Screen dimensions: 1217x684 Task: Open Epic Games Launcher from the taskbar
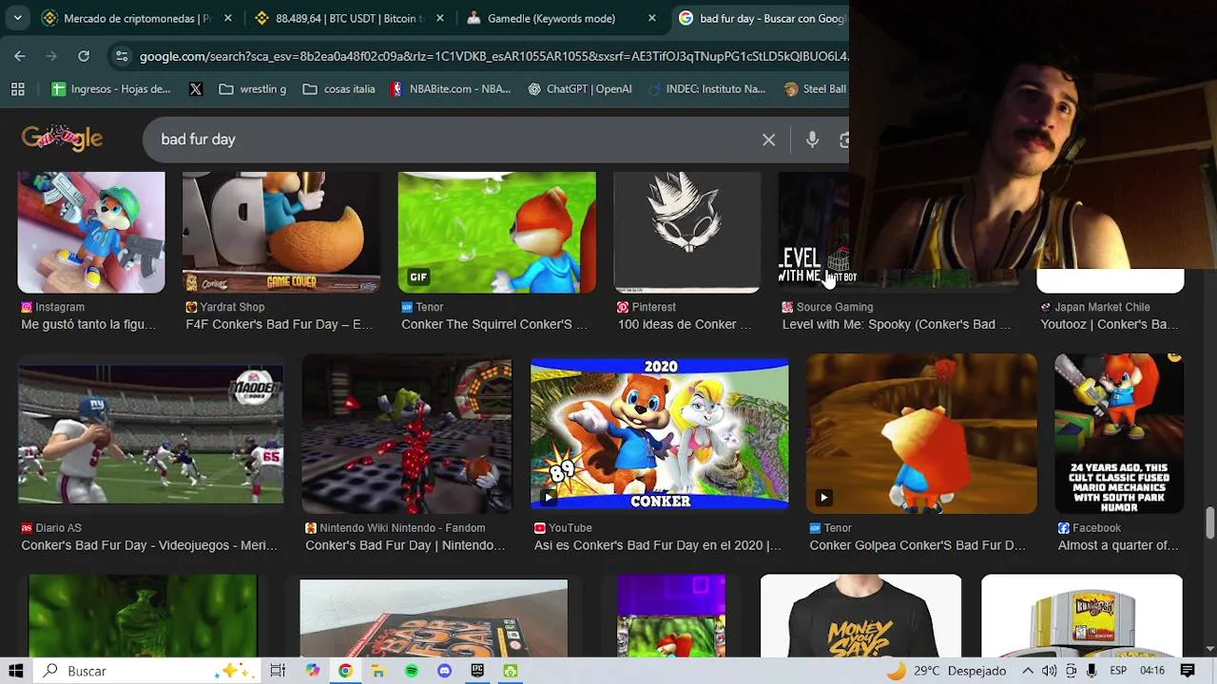point(477,671)
